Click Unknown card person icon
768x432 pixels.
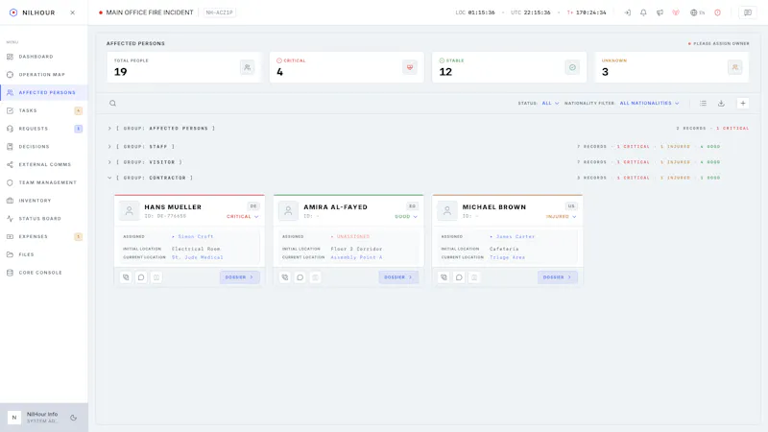tap(735, 67)
